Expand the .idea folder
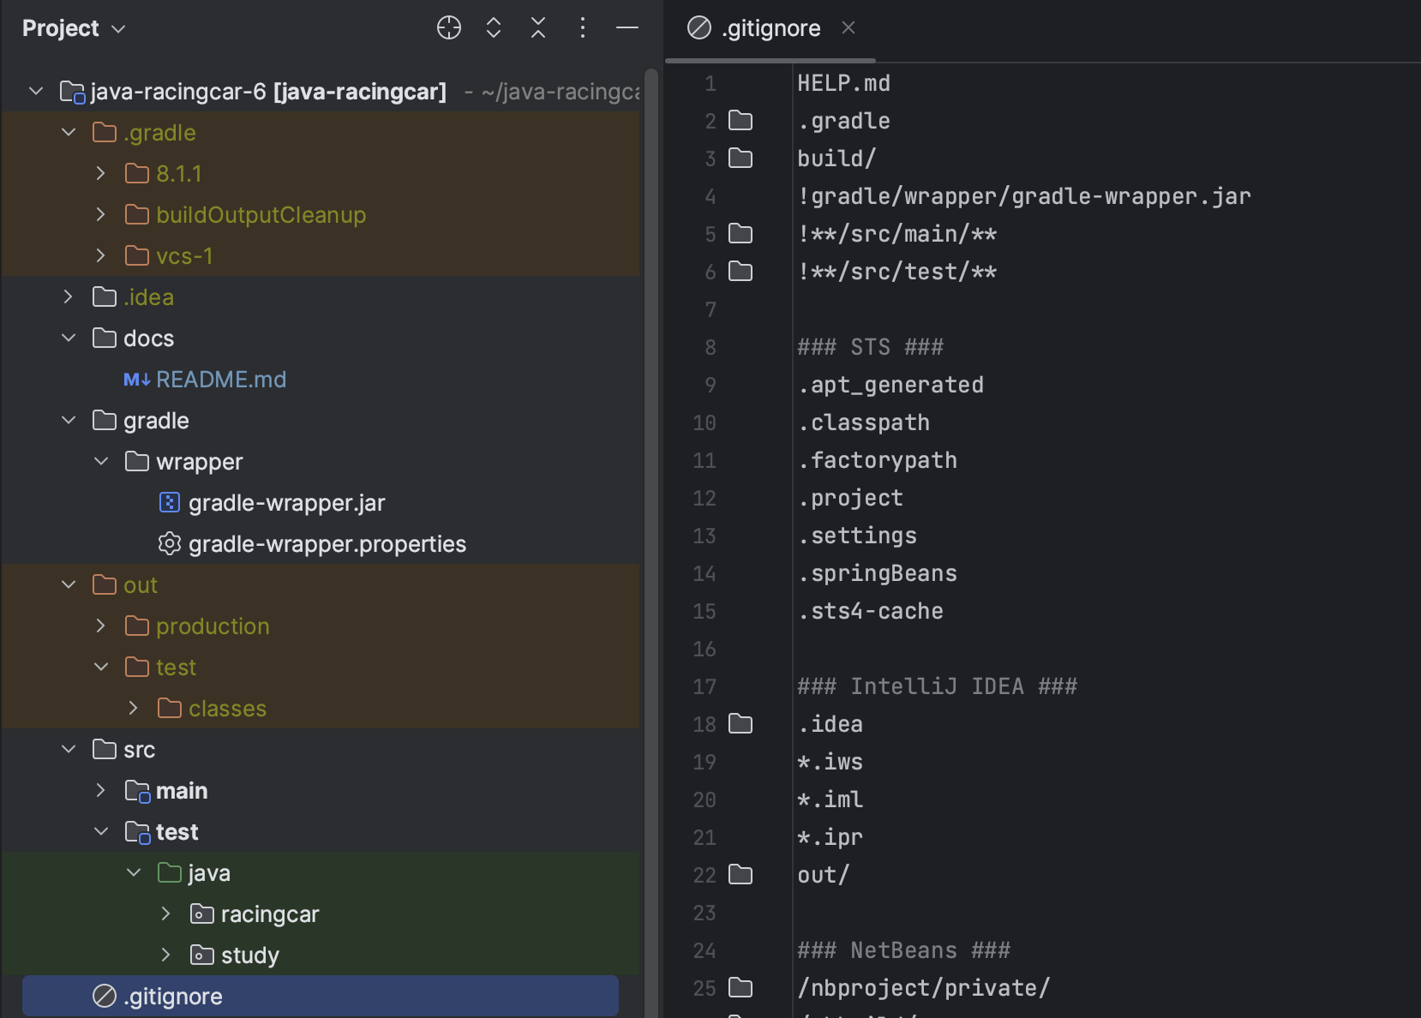This screenshot has height=1018, width=1421. click(x=69, y=296)
